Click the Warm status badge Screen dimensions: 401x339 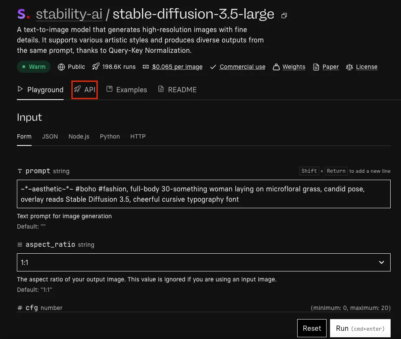[x=34, y=67]
